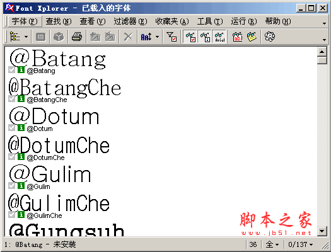Click the flower face icon
Viewport: 331px width, 252px height.
(270, 37)
